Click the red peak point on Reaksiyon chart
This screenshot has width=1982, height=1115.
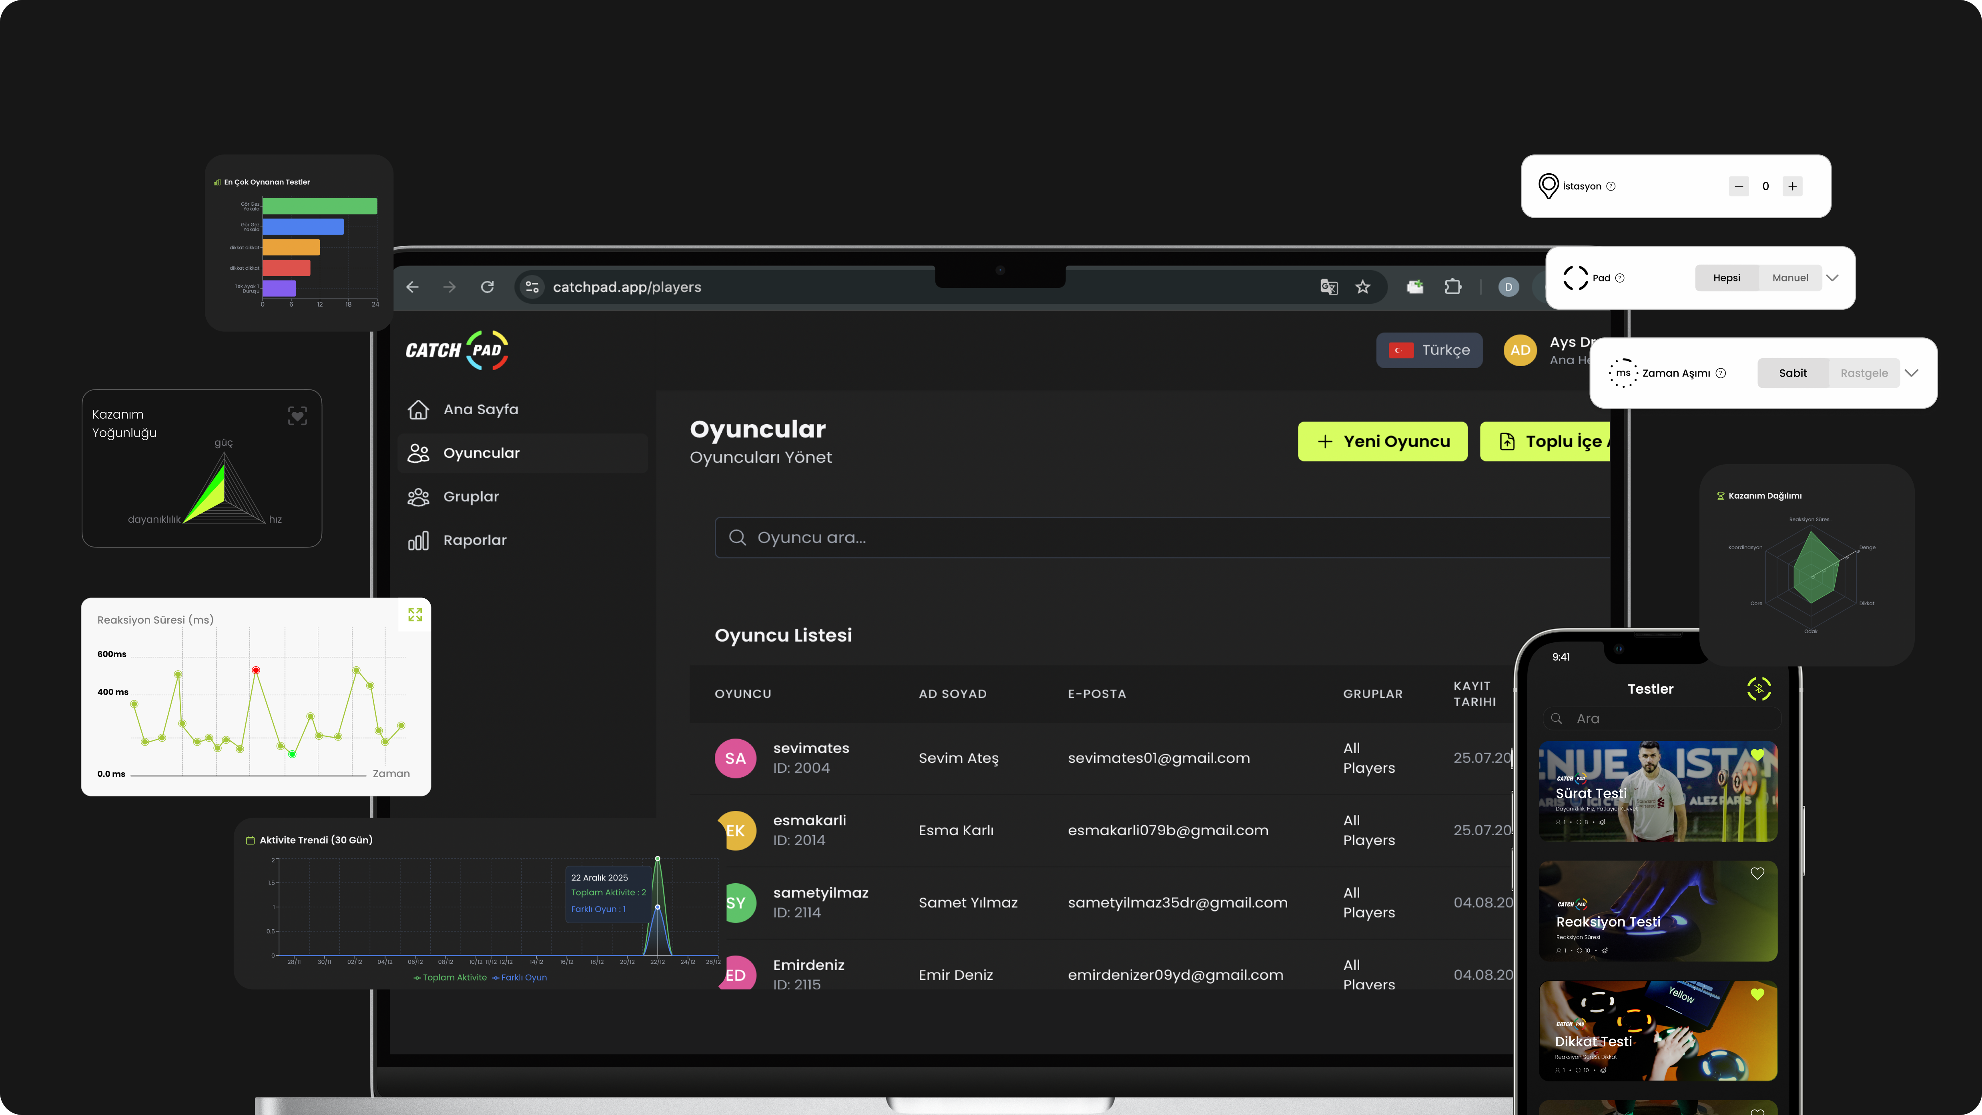click(x=256, y=670)
